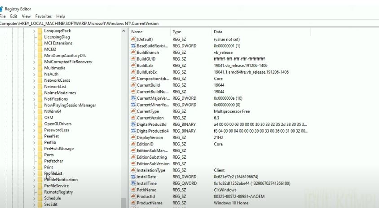The width and height of the screenshot is (379, 208).
Task: Click the DWORD icon of CurrentMajorVersionNumber
Action: [x=133, y=98]
